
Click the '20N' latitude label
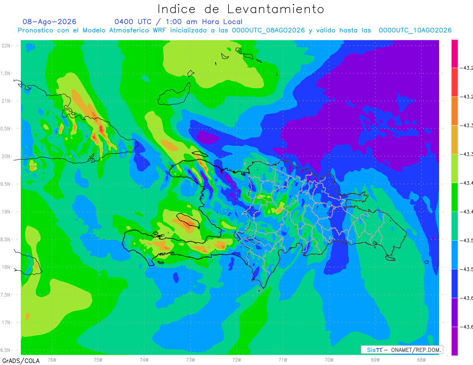tap(6, 156)
